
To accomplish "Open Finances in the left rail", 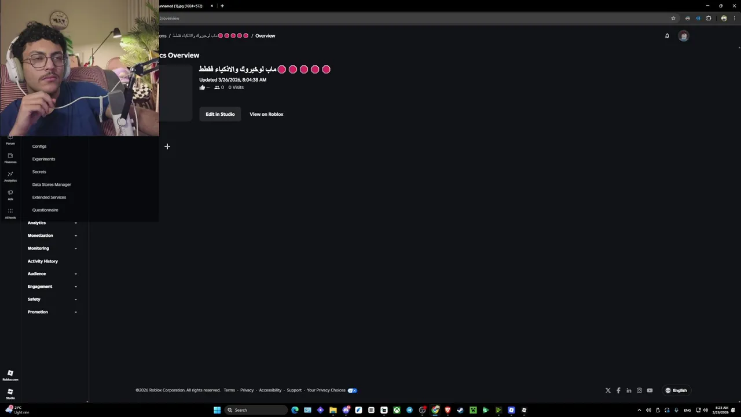I will coord(10,158).
